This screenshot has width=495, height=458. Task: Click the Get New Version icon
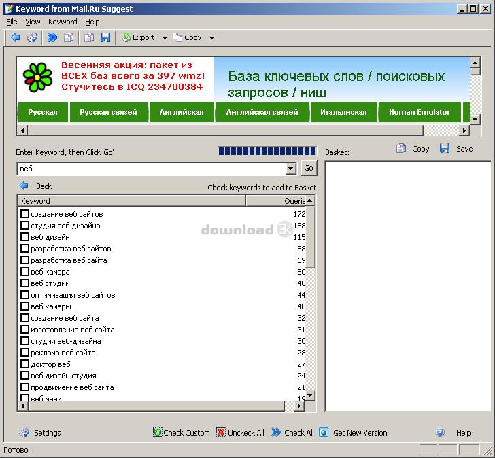click(x=324, y=432)
